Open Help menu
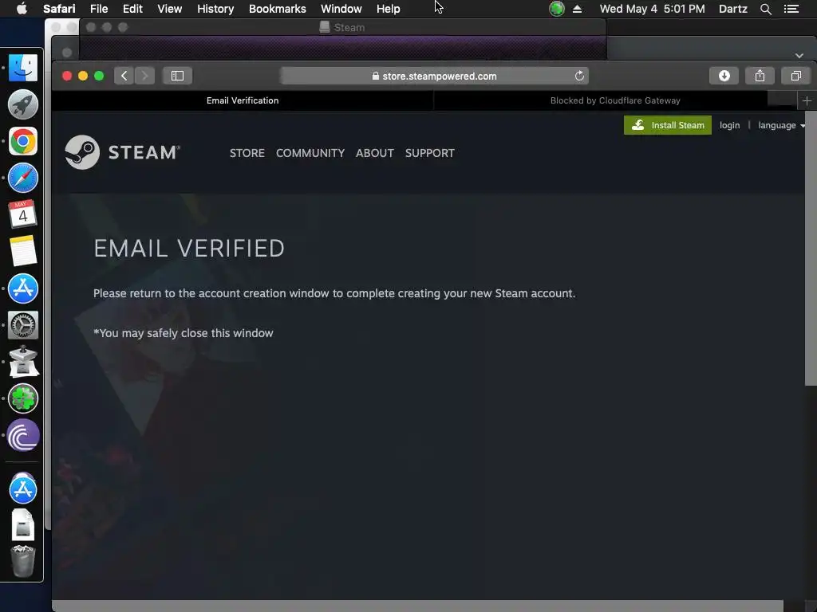 coord(389,9)
